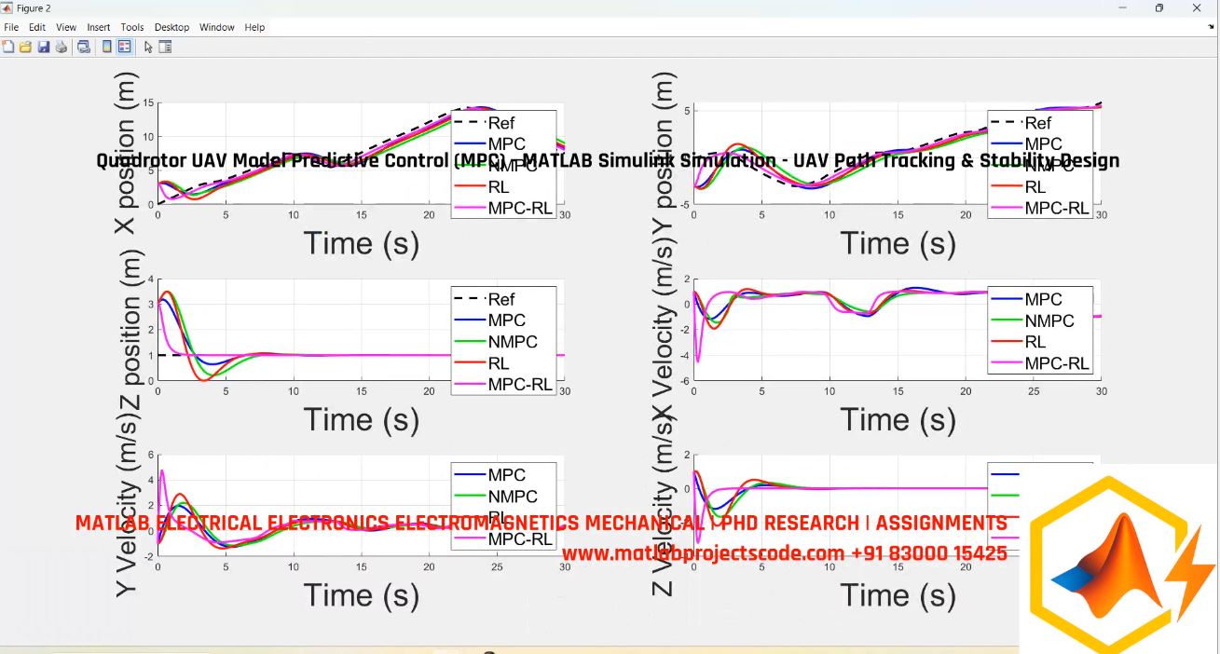Viewport: 1220px width, 654px height.
Task: Click the Link Plot toolbar icon
Action: (x=84, y=47)
